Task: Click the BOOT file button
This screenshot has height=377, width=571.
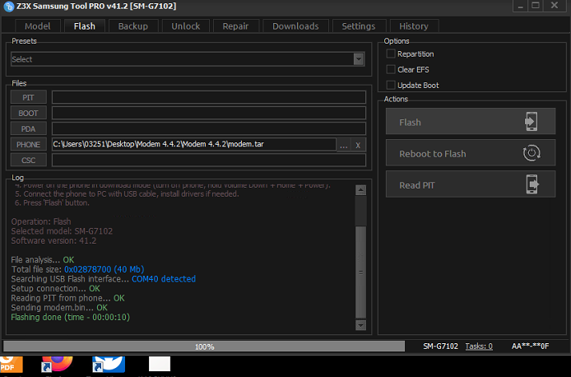Action: [29, 113]
